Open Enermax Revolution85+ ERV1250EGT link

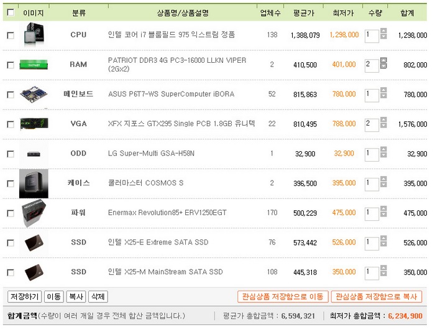[x=167, y=213]
